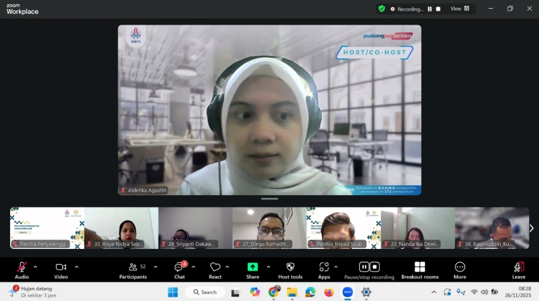Screen dimensions: 539x301
Task: Open the Hujan datang weather widget
Action: pos(33,292)
